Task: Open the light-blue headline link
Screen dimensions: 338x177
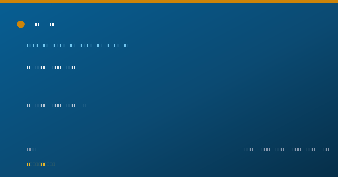Action: [77, 46]
